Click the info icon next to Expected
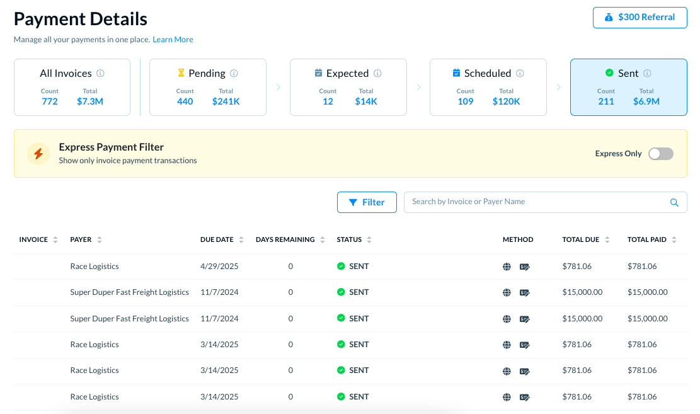 tap(377, 74)
